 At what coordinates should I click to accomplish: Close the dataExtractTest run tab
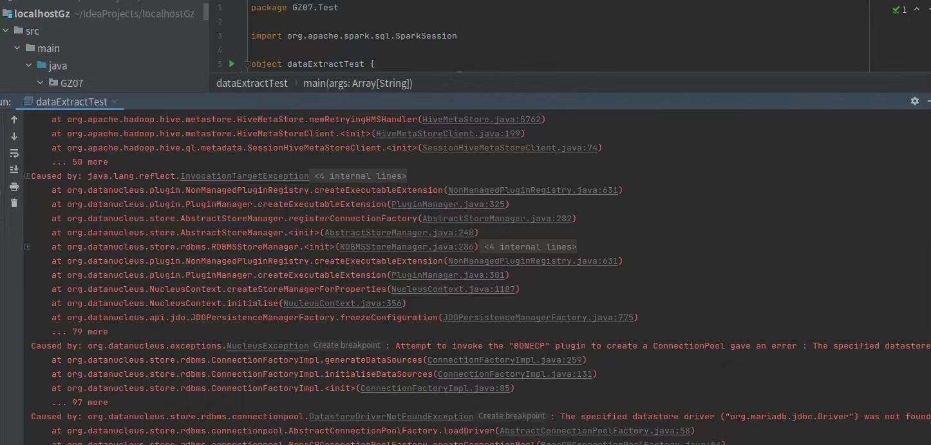115,102
